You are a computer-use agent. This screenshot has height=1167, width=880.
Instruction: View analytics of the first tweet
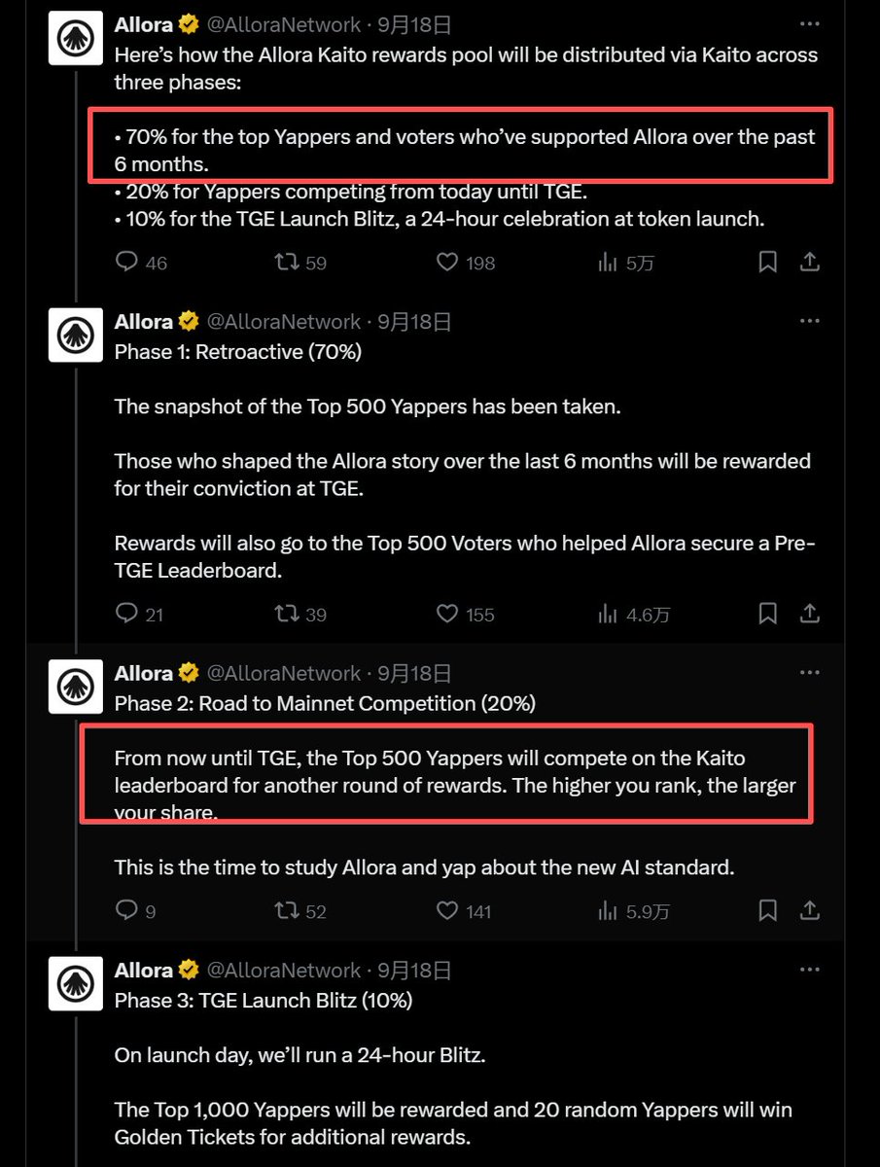point(608,262)
